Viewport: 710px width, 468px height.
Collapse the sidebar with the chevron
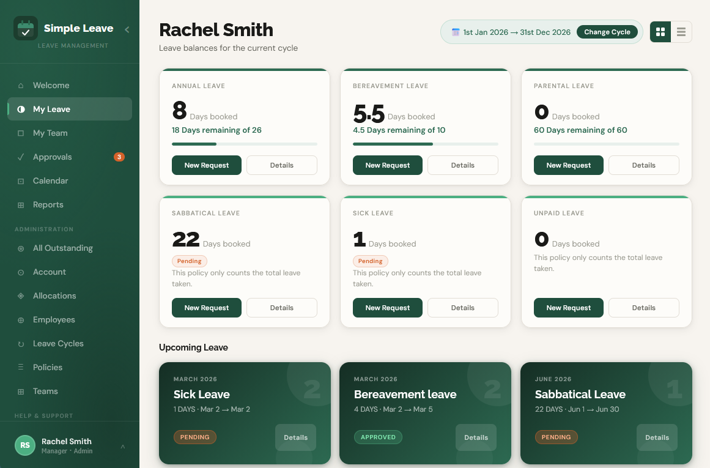[127, 29]
